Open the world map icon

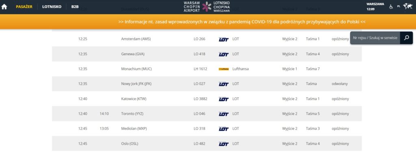coord(407,6)
